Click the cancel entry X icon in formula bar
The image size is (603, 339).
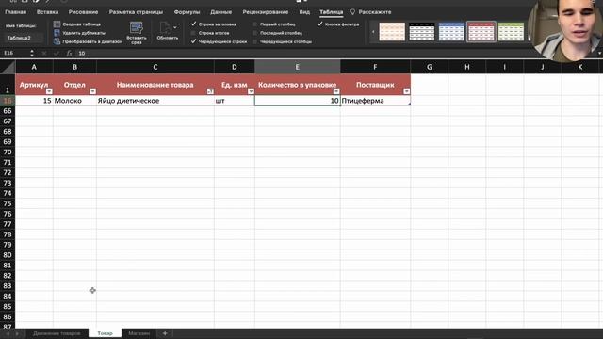pos(44,54)
